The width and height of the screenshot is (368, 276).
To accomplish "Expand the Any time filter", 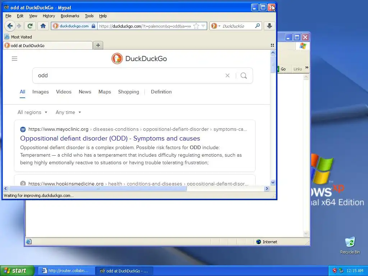I will tap(68, 112).
